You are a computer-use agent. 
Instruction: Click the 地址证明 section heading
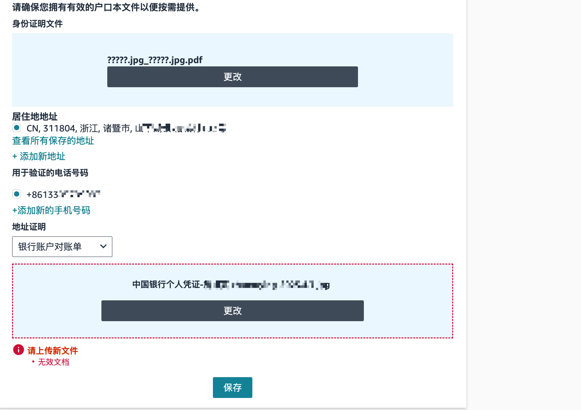point(29,226)
